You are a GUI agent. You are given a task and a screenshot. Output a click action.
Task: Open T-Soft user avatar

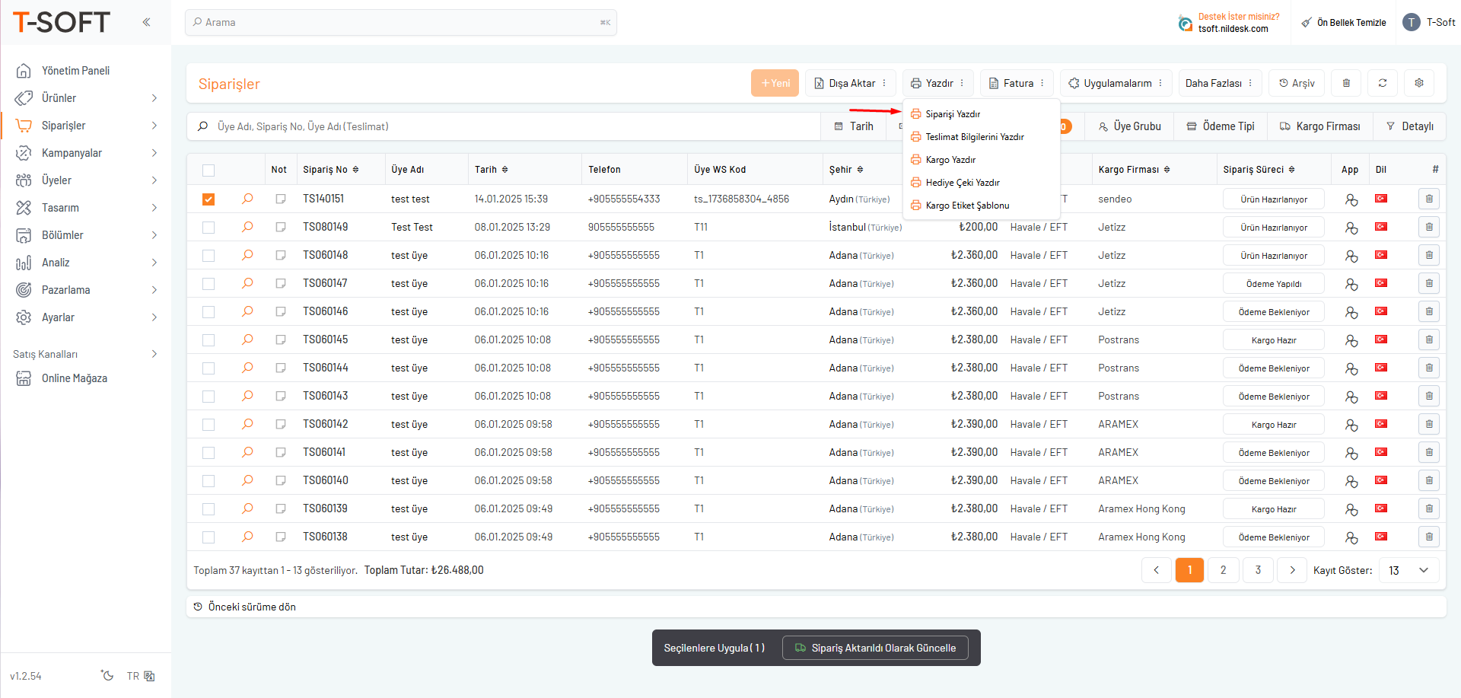pyautogui.click(x=1411, y=22)
